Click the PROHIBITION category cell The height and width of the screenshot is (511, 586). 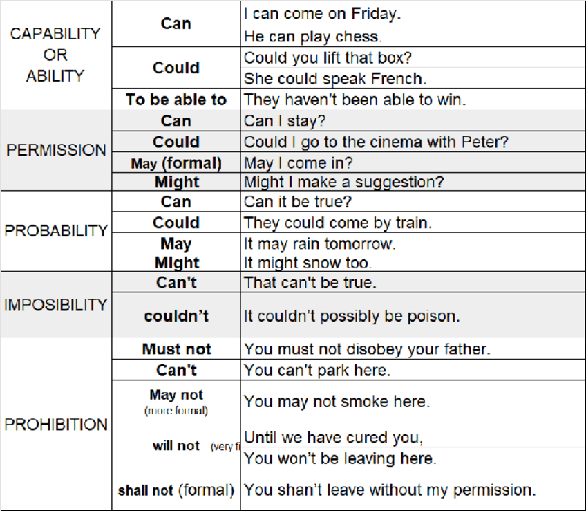pyautogui.click(x=56, y=425)
